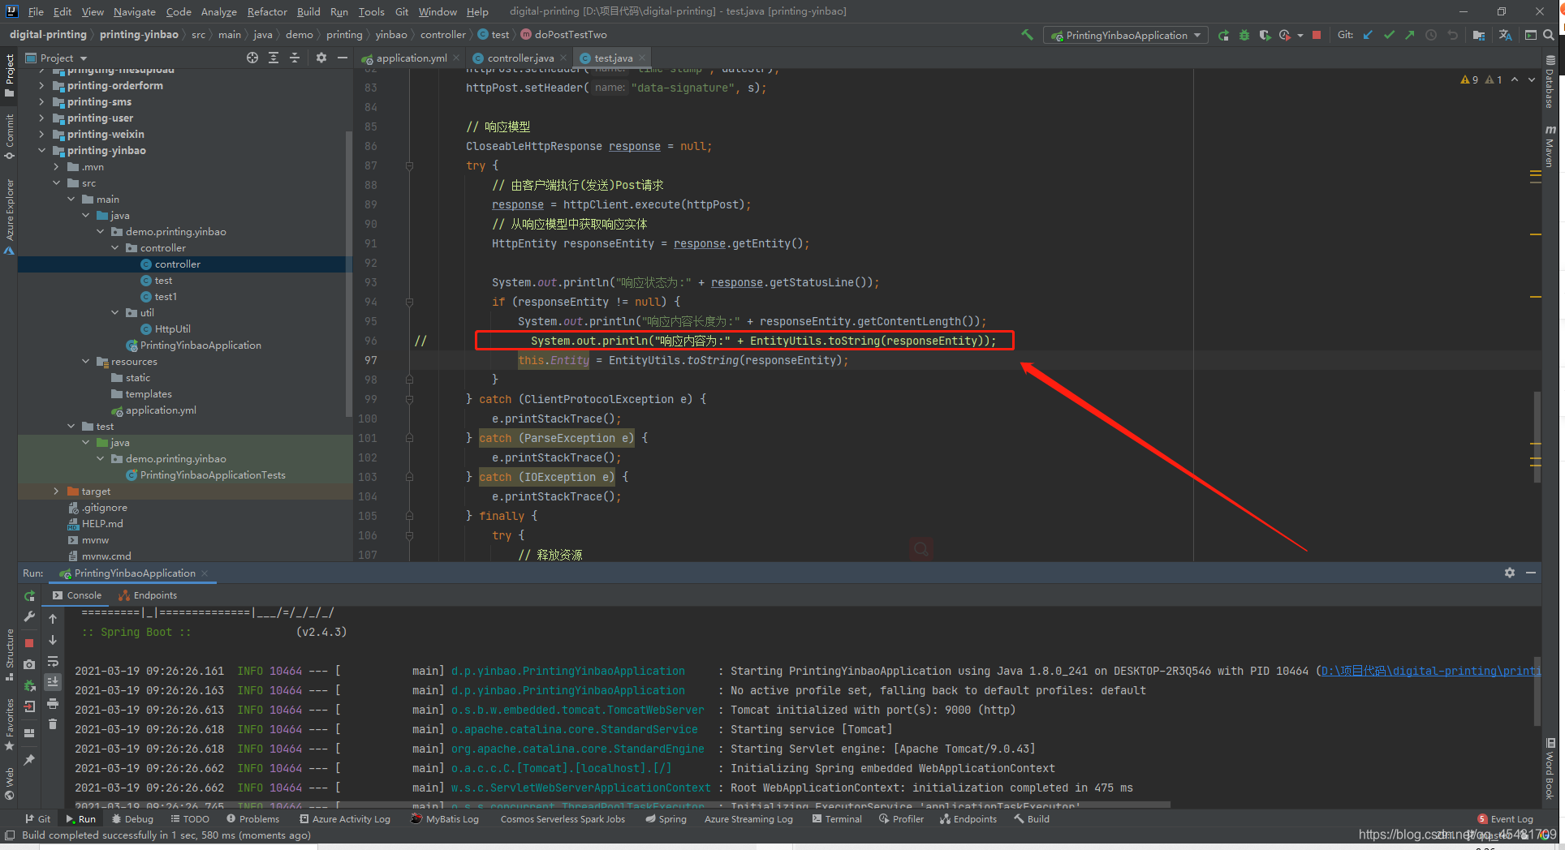This screenshot has height=850, width=1565.
Task: Open the PrintingYinbaoApplication run configuration dropdown
Action: [x=1125, y=35]
